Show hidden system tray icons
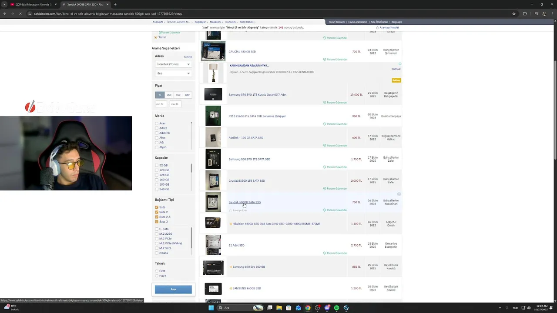This screenshot has width=557, height=313. pyautogui.click(x=500, y=308)
